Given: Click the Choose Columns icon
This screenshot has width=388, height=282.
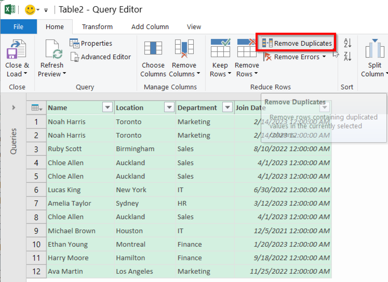Looking at the screenshot, I should pyautogui.click(x=153, y=48).
